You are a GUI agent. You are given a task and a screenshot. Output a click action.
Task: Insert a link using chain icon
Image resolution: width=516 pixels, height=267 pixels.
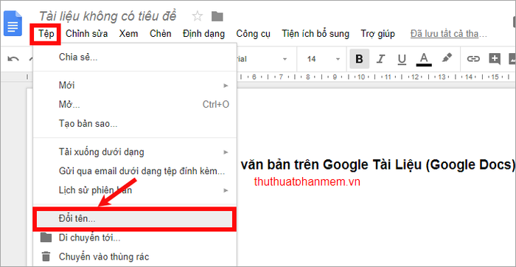point(473,59)
